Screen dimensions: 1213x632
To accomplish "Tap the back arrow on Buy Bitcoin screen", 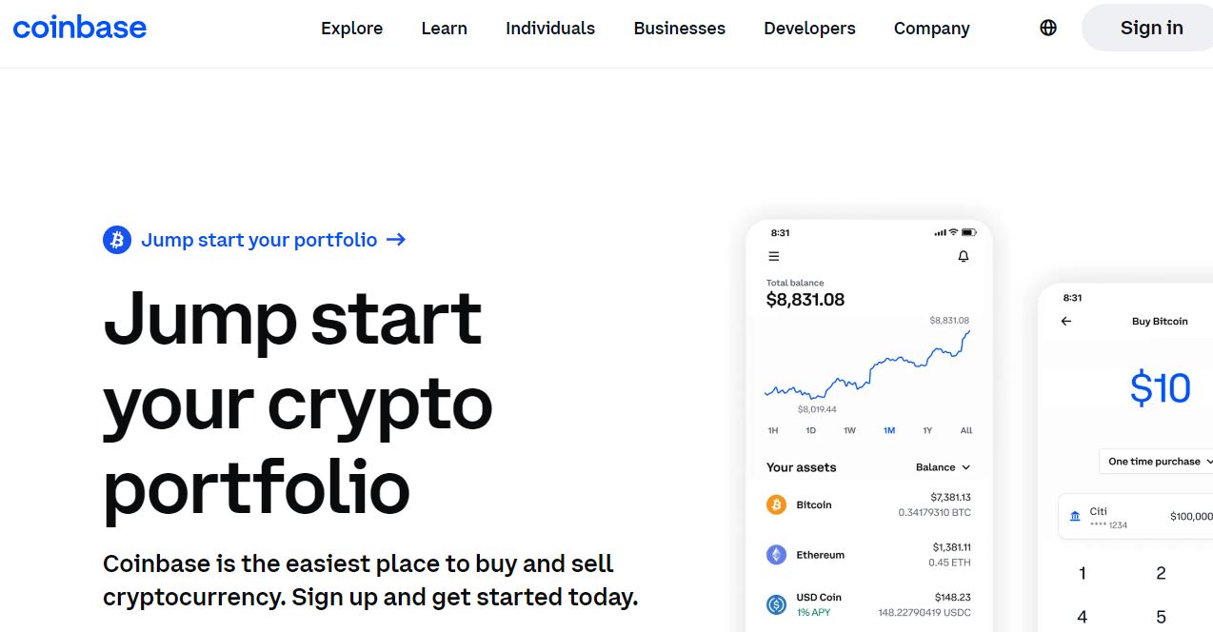I will [1066, 321].
